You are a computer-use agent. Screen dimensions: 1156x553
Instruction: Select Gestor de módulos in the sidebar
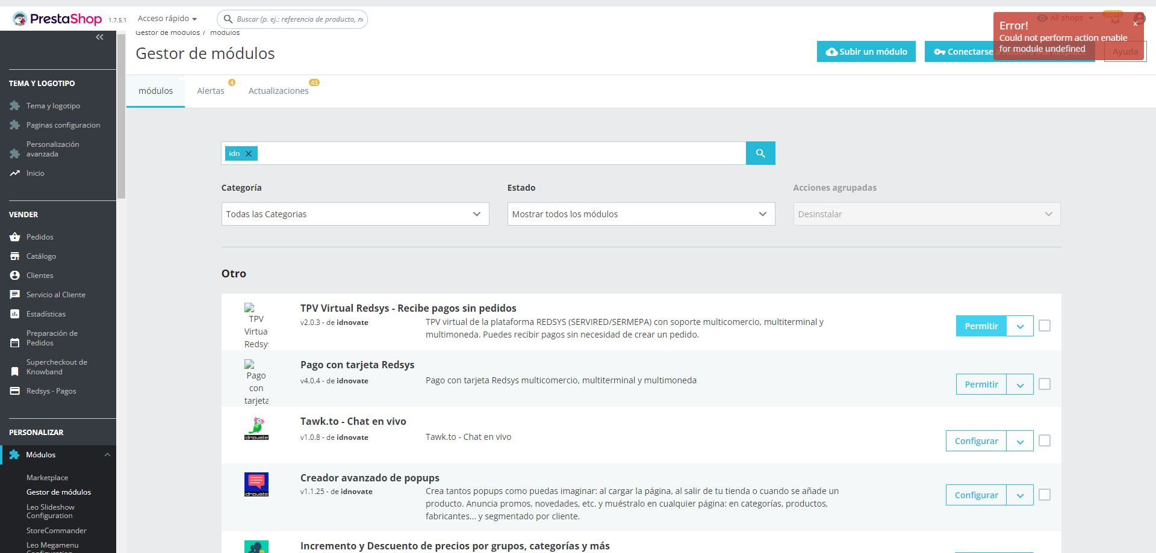pos(58,492)
